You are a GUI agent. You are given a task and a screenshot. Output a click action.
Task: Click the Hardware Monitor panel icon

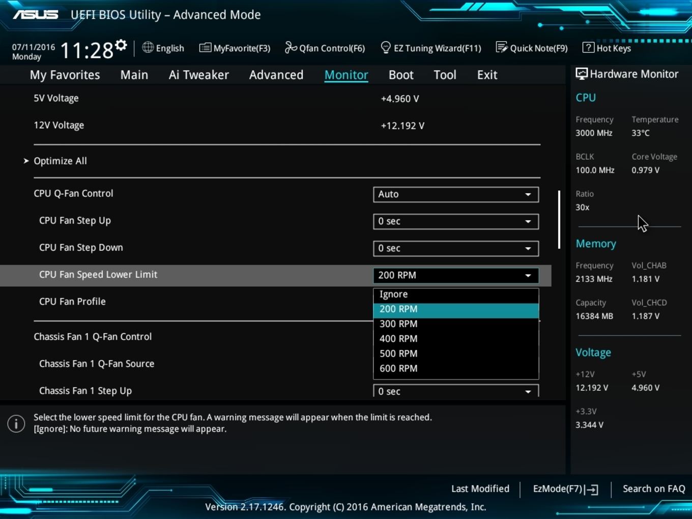[581, 74]
